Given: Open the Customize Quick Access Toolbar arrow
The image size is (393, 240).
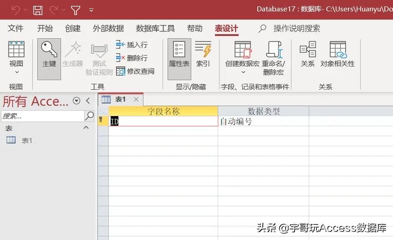Looking at the screenshot, I should [x=91, y=10].
